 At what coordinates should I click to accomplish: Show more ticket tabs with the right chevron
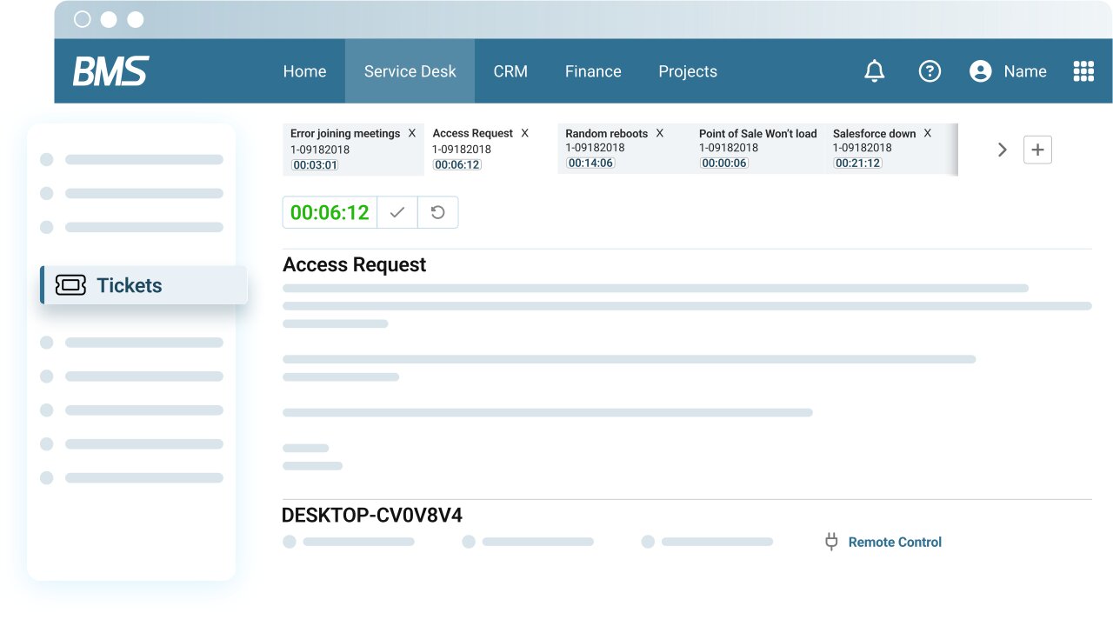(x=1003, y=150)
